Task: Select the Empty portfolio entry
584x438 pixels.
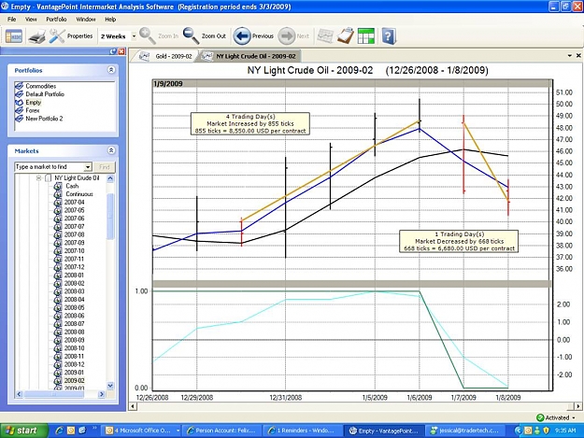Action: tap(33, 103)
